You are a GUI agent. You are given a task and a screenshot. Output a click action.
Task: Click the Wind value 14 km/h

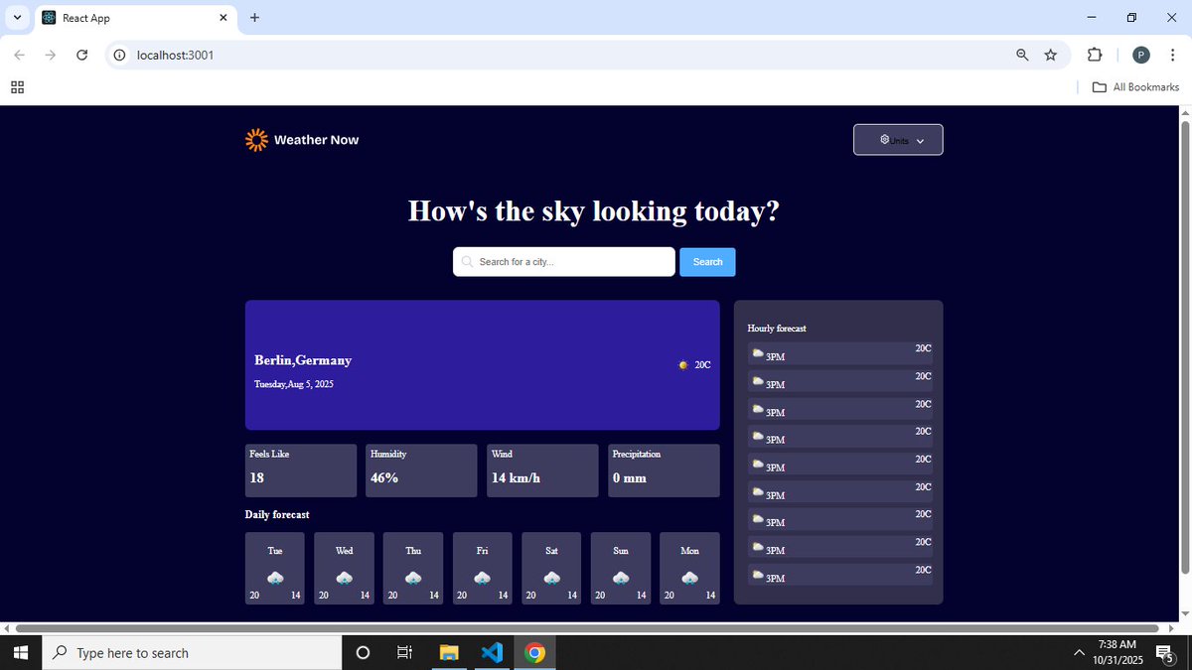(516, 477)
